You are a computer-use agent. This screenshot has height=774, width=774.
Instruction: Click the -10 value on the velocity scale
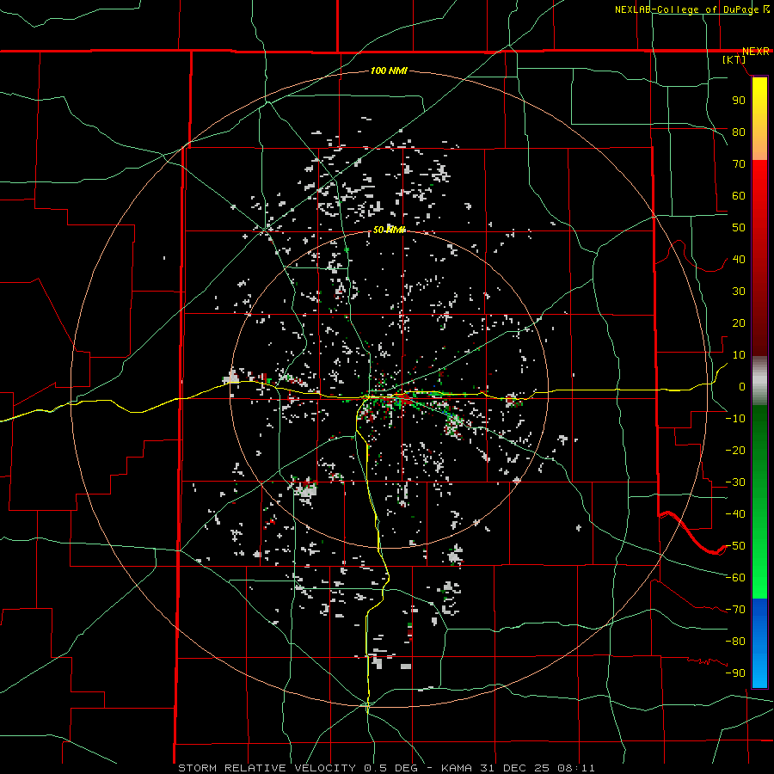point(735,419)
